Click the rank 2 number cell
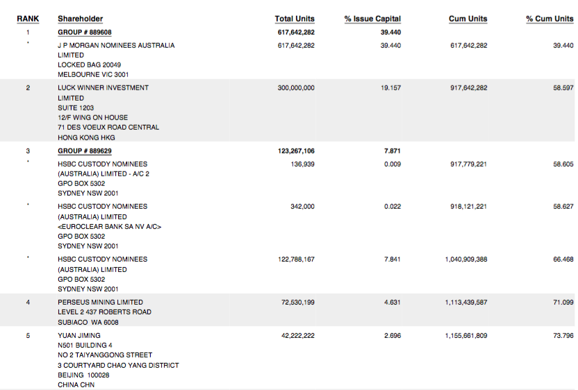This screenshot has width=578, height=390. coord(28,88)
